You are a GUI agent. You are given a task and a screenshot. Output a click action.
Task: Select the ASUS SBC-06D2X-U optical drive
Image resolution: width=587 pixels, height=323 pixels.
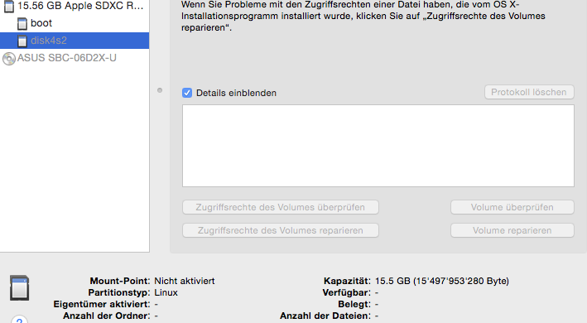(75, 58)
